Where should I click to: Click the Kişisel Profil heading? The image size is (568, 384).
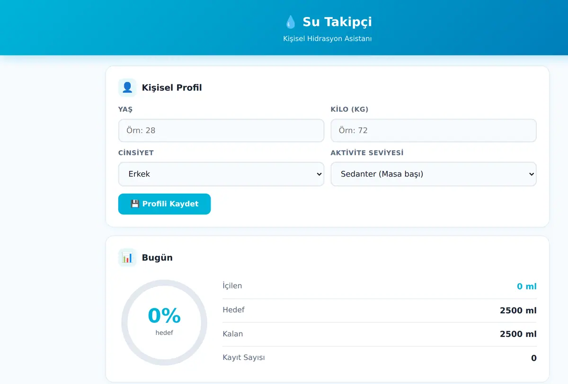172,88
